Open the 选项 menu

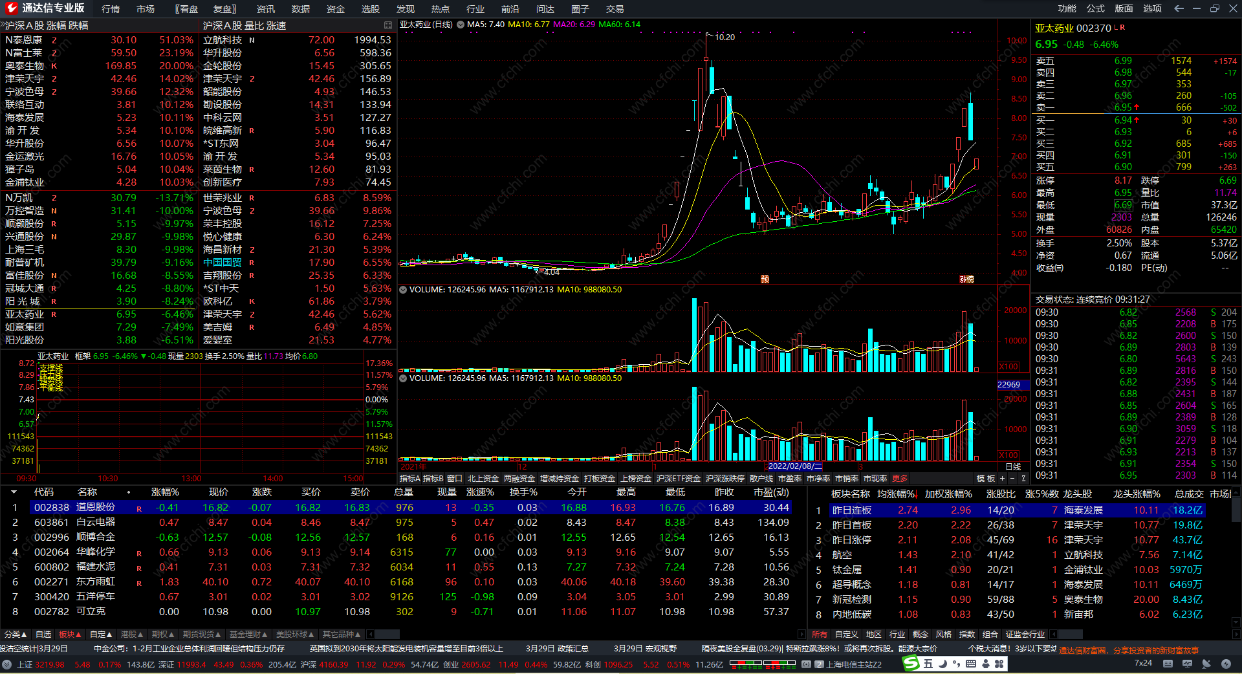(1153, 8)
